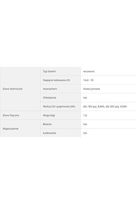Click the 'Bateria' label
This screenshot has height=204, width=136.
point(47,124)
